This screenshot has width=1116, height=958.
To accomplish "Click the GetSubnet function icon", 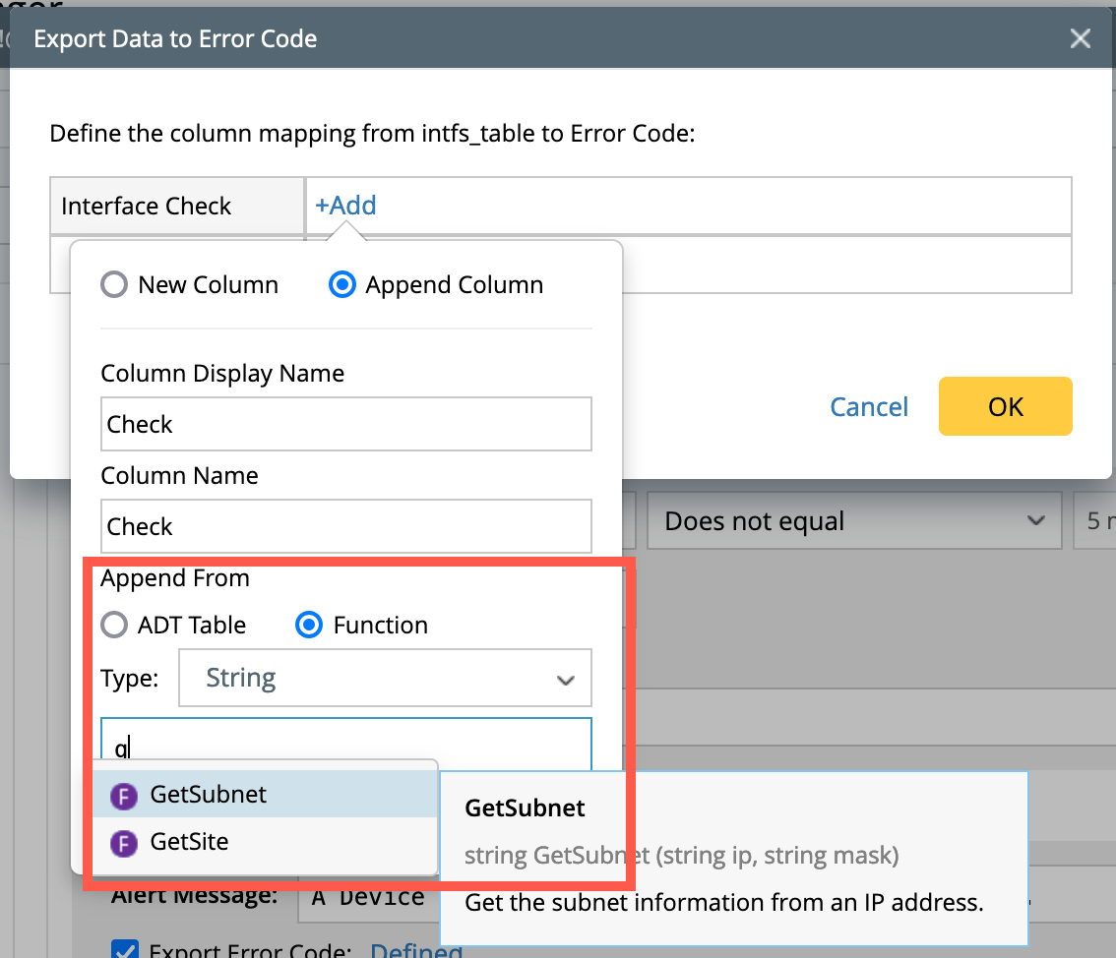I will pyautogui.click(x=123, y=796).
